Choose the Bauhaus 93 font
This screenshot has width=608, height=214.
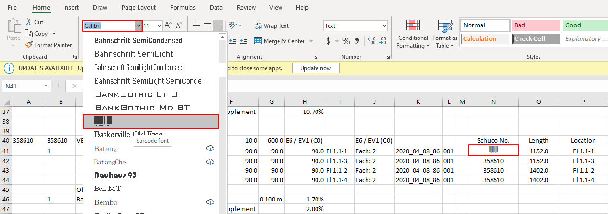(x=115, y=175)
